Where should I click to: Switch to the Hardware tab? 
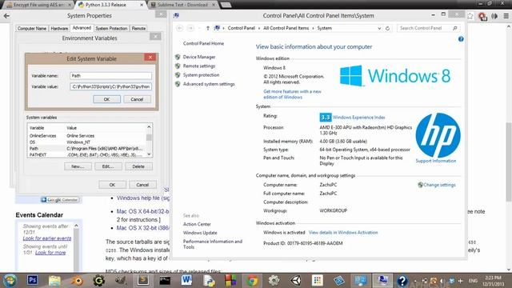(59, 29)
